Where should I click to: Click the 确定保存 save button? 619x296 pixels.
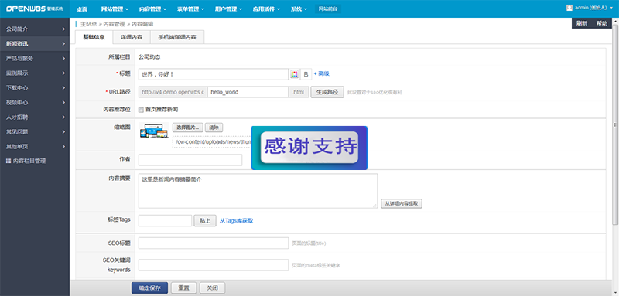point(149,288)
